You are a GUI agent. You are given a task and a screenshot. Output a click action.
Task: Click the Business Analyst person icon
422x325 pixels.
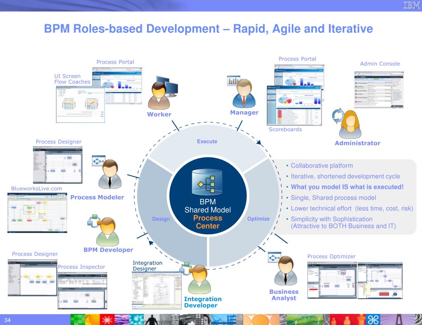click(x=286, y=270)
